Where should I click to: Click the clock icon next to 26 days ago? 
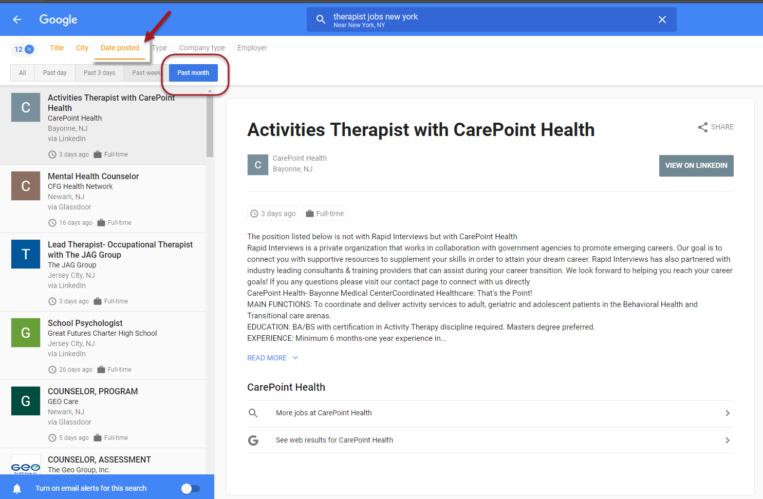(52, 370)
